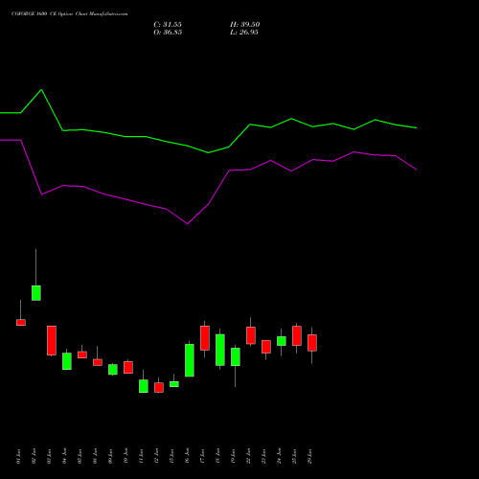The height and width of the screenshot is (479, 479).
Task: Click the 23 date label on x-axis
Action: tap(263, 456)
